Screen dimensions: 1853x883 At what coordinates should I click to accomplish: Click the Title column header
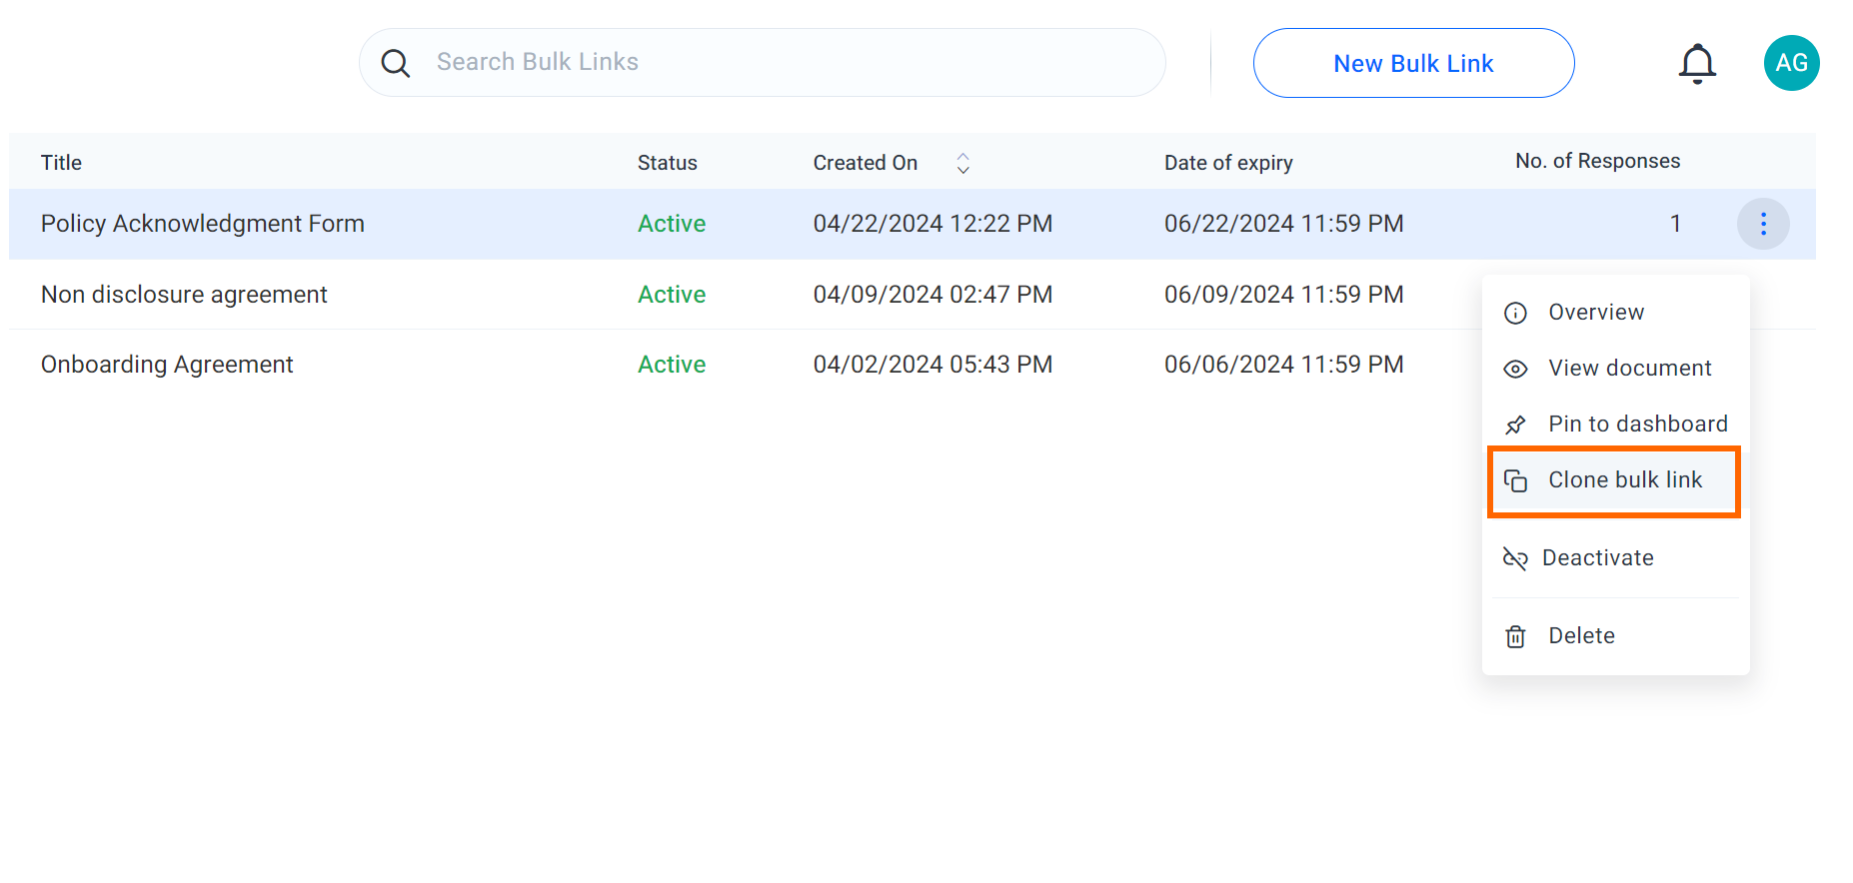point(61,163)
